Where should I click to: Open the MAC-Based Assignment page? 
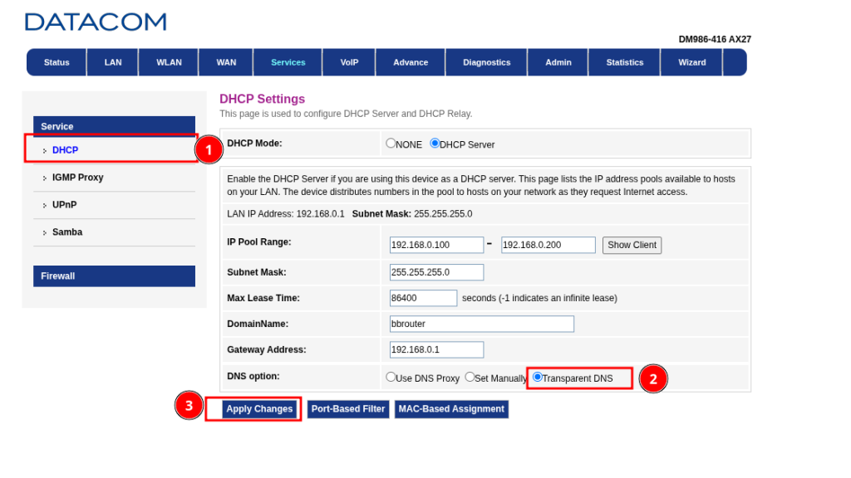point(451,409)
